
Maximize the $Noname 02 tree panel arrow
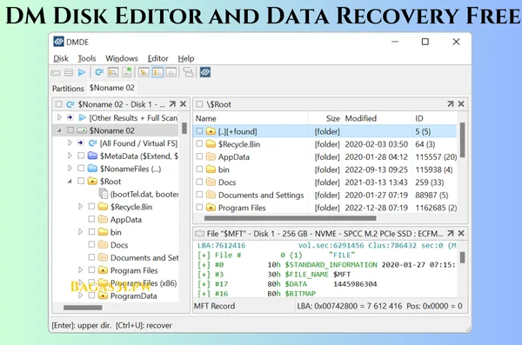coord(172,104)
